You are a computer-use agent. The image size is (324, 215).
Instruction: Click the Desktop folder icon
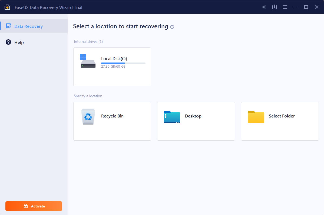pos(172,117)
